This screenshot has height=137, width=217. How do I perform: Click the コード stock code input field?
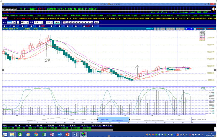(11, 22)
